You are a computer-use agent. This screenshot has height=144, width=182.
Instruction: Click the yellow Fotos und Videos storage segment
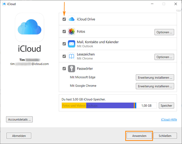click(74, 105)
